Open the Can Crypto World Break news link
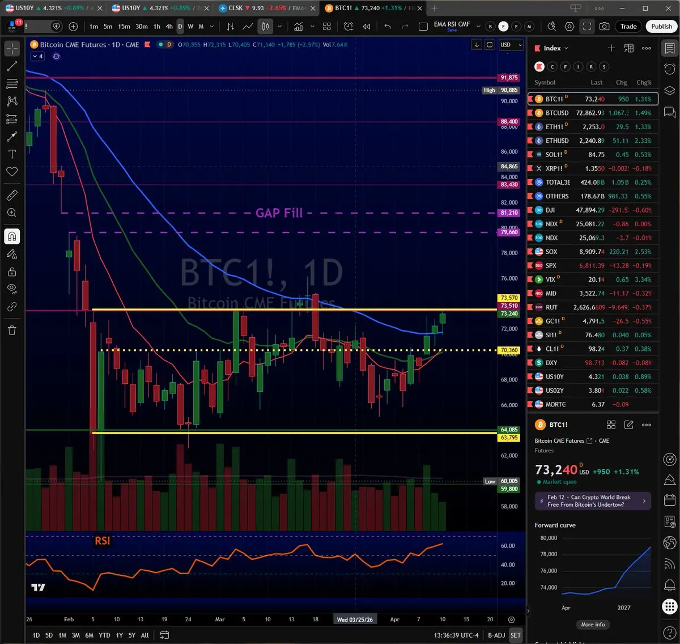This screenshot has width=680, height=644. pyautogui.click(x=593, y=501)
